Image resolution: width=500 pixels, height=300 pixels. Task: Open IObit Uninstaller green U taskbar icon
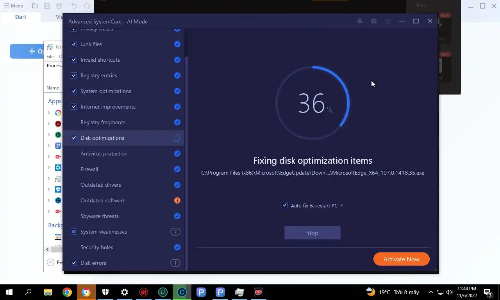(x=163, y=292)
